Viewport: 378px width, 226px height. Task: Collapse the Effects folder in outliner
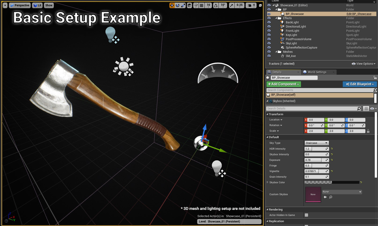[x=276, y=18]
